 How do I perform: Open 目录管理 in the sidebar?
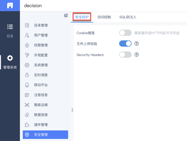(41, 25)
